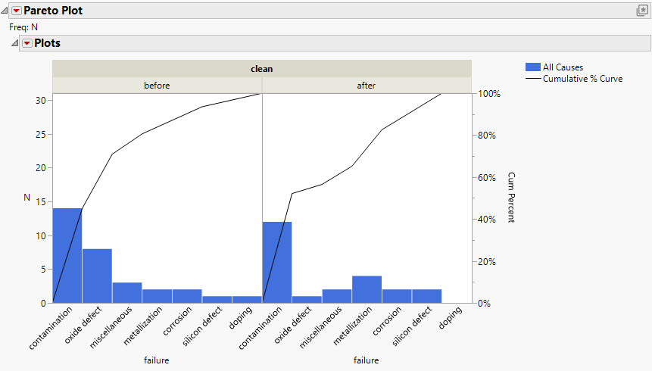Click the miscellaneous bar in before panel
652x371 pixels.
pos(127,292)
